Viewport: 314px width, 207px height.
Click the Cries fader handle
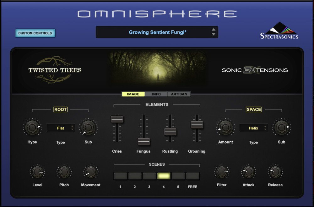click(117, 119)
